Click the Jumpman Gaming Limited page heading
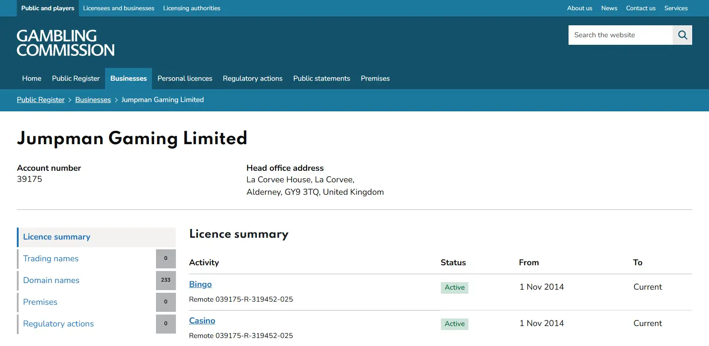 click(132, 138)
